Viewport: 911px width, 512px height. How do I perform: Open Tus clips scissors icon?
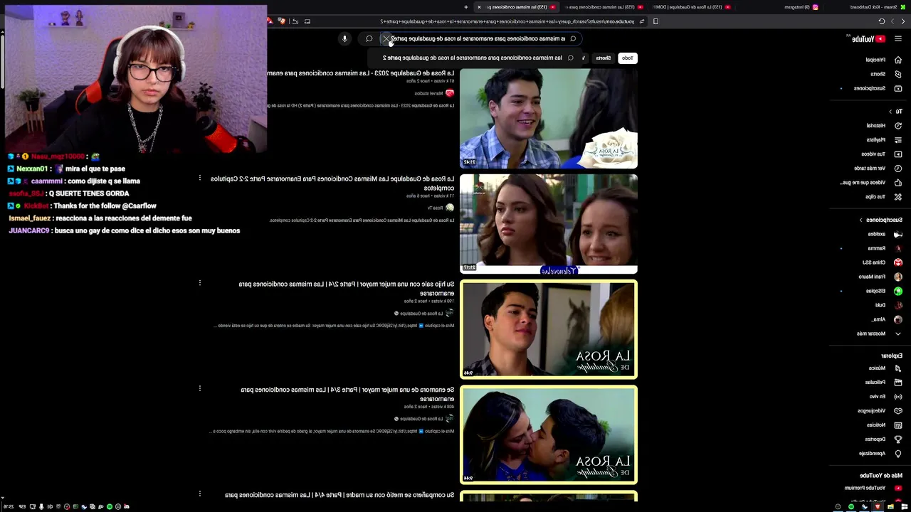click(898, 196)
